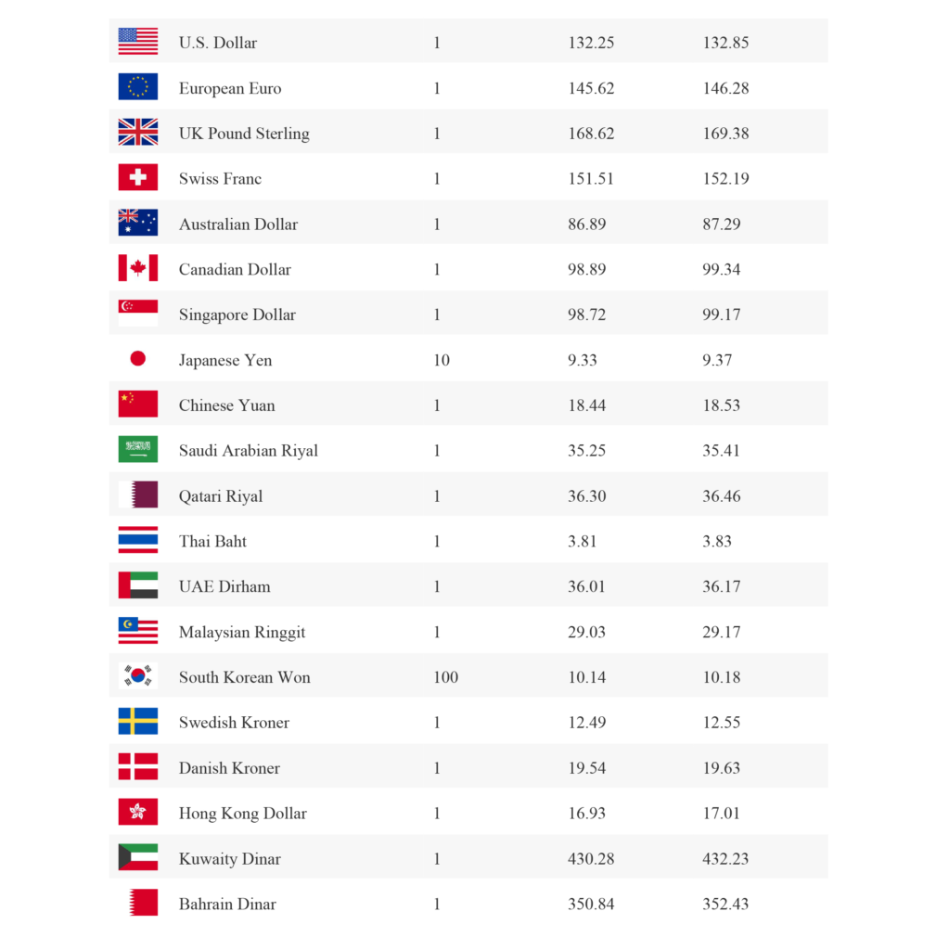Select the Kuwait flag icon
936x950 pixels.
(x=137, y=858)
